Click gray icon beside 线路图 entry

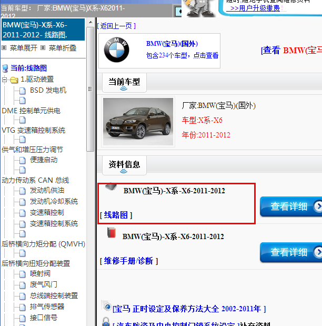(x=111, y=186)
